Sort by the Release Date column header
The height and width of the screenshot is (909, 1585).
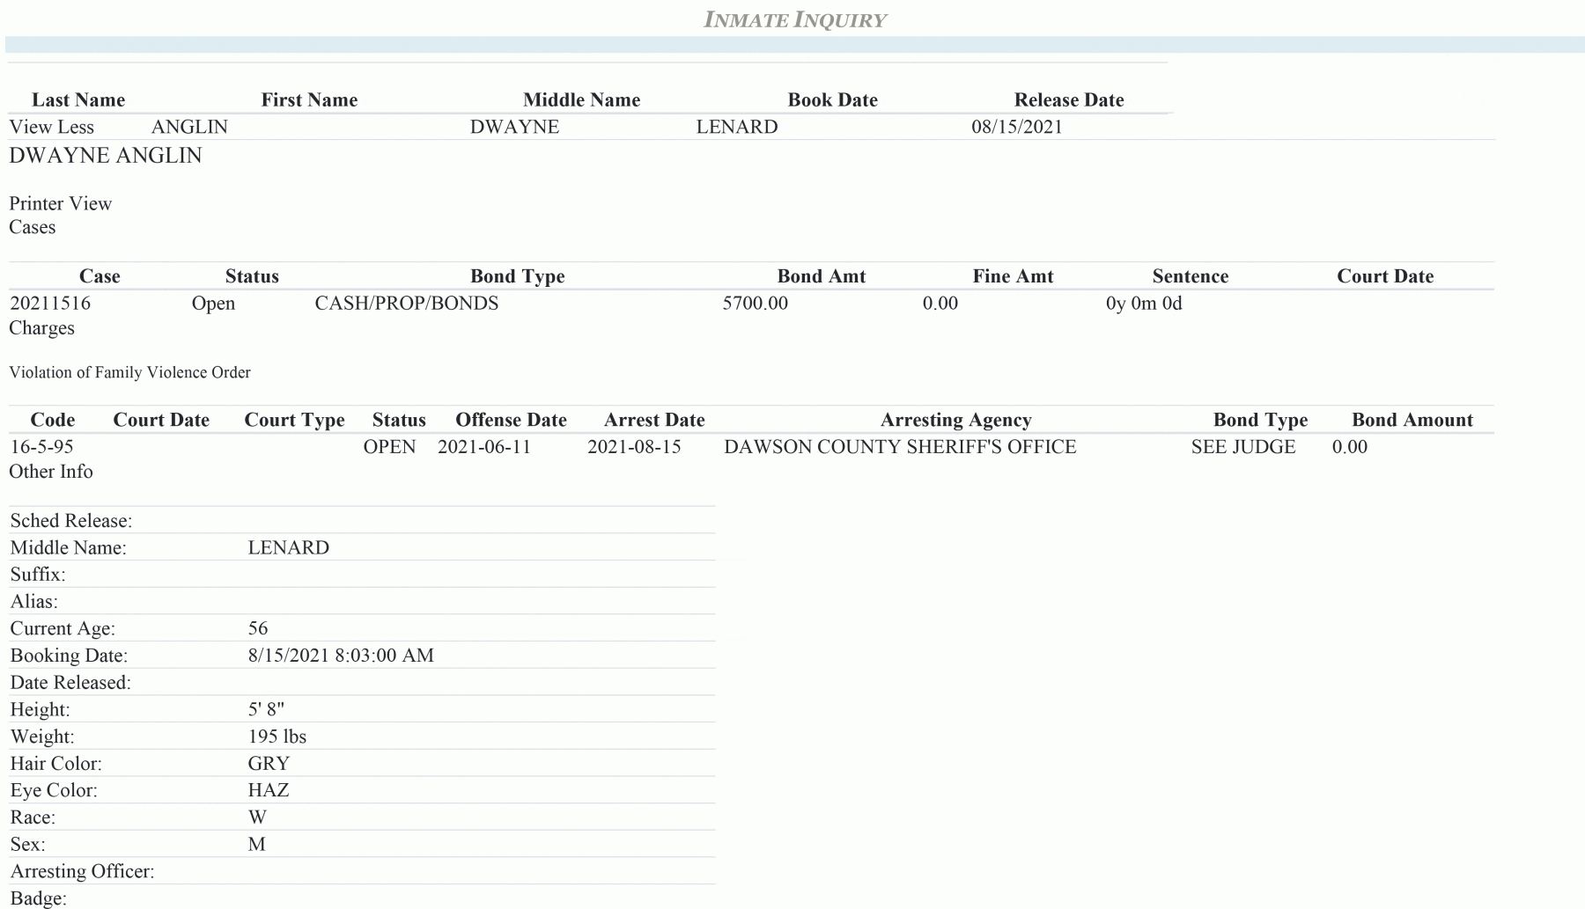pyautogui.click(x=1068, y=99)
